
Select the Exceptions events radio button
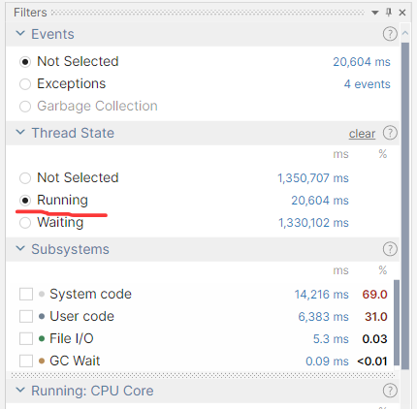(x=25, y=84)
